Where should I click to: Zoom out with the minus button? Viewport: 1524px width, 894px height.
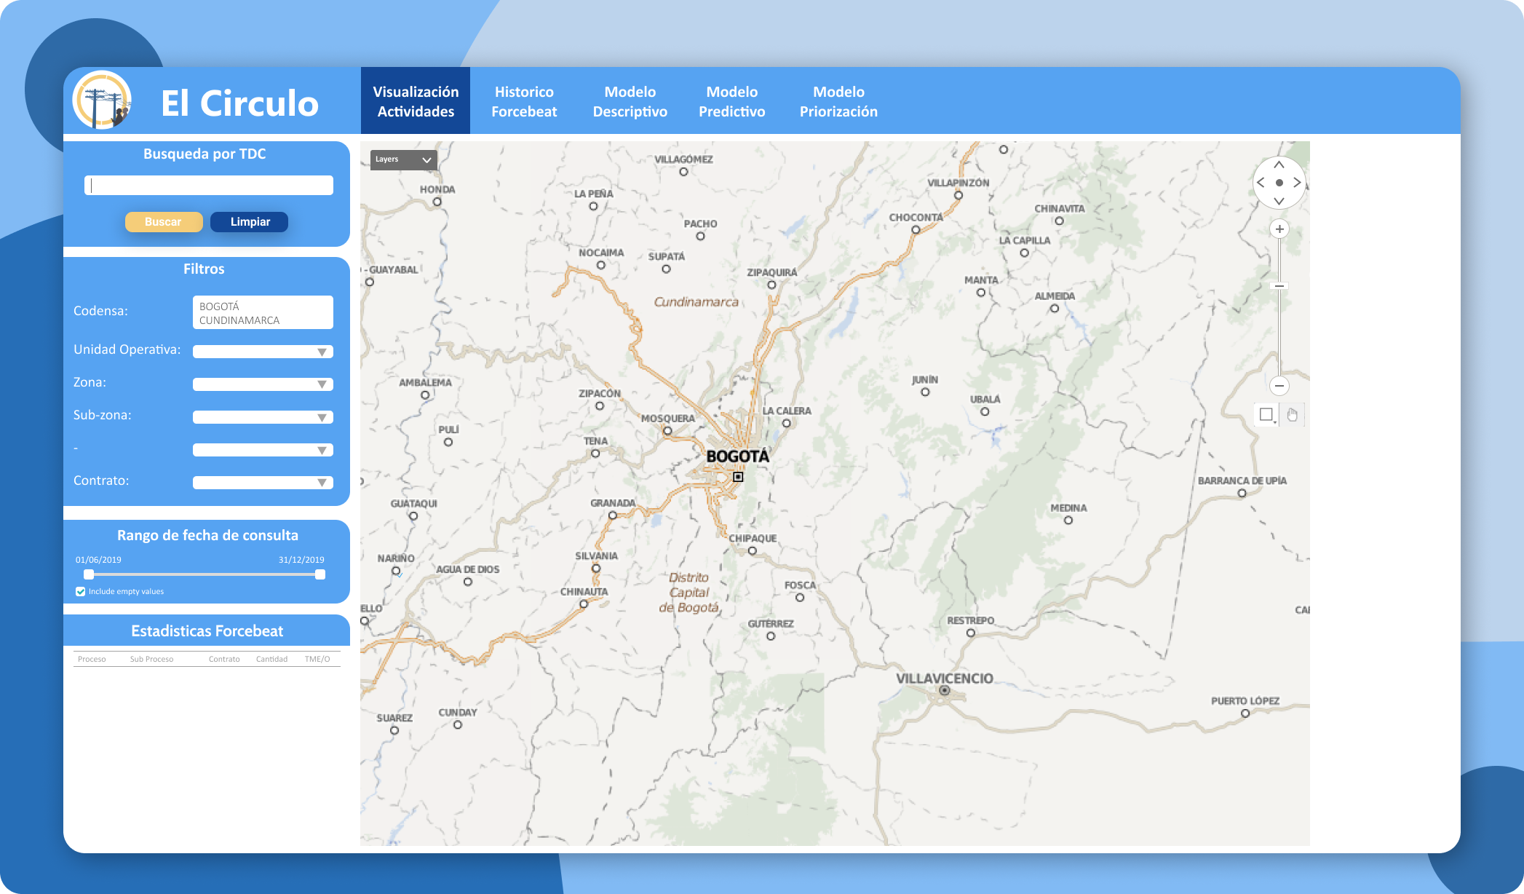coord(1279,386)
